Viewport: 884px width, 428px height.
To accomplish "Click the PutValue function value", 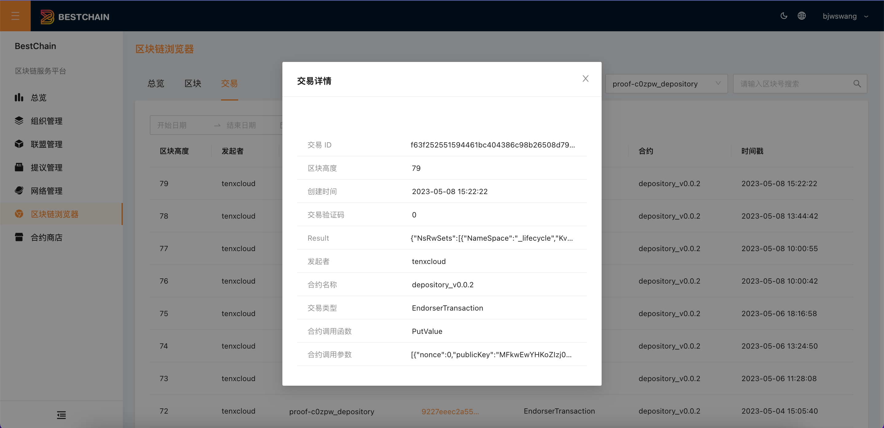I will point(427,331).
